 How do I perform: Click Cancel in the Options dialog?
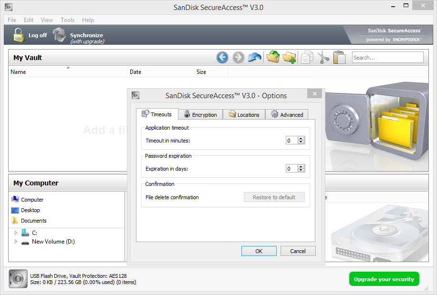pyautogui.click(x=298, y=251)
